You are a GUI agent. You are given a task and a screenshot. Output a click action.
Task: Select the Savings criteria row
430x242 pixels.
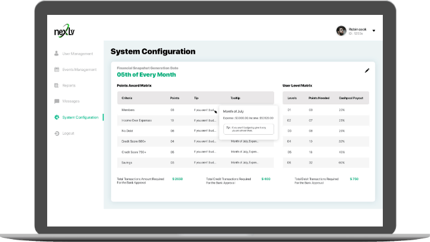pos(128,162)
